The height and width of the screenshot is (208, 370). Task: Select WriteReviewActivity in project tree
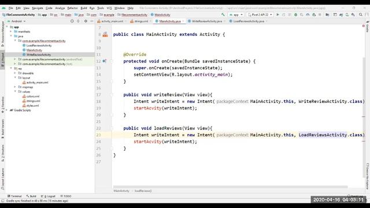(39, 55)
